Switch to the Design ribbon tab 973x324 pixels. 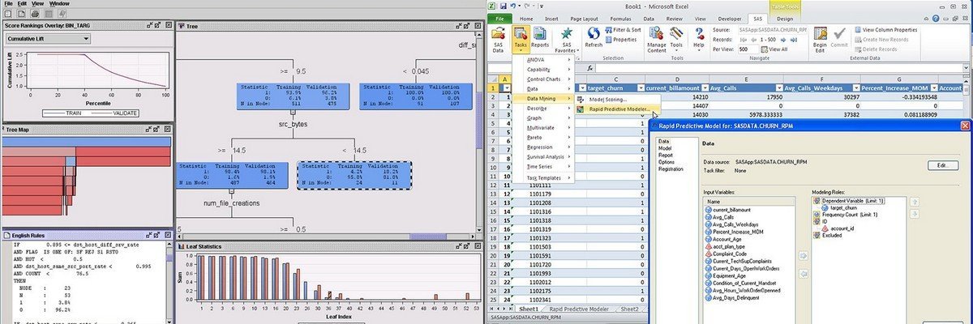[784, 18]
